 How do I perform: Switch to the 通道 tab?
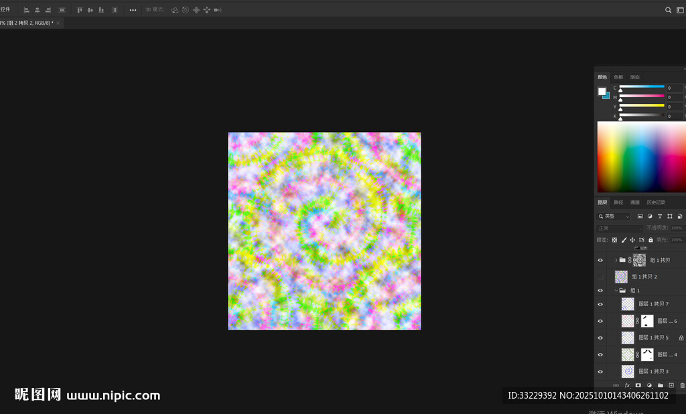635,202
